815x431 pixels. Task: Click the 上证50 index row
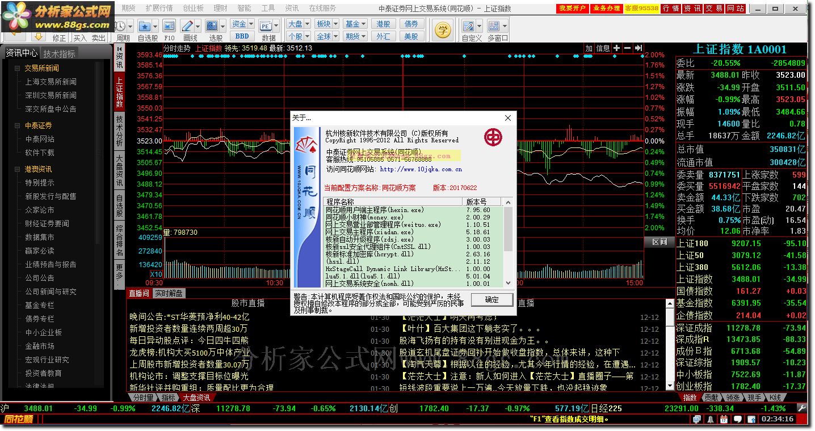click(x=741, y=255)
